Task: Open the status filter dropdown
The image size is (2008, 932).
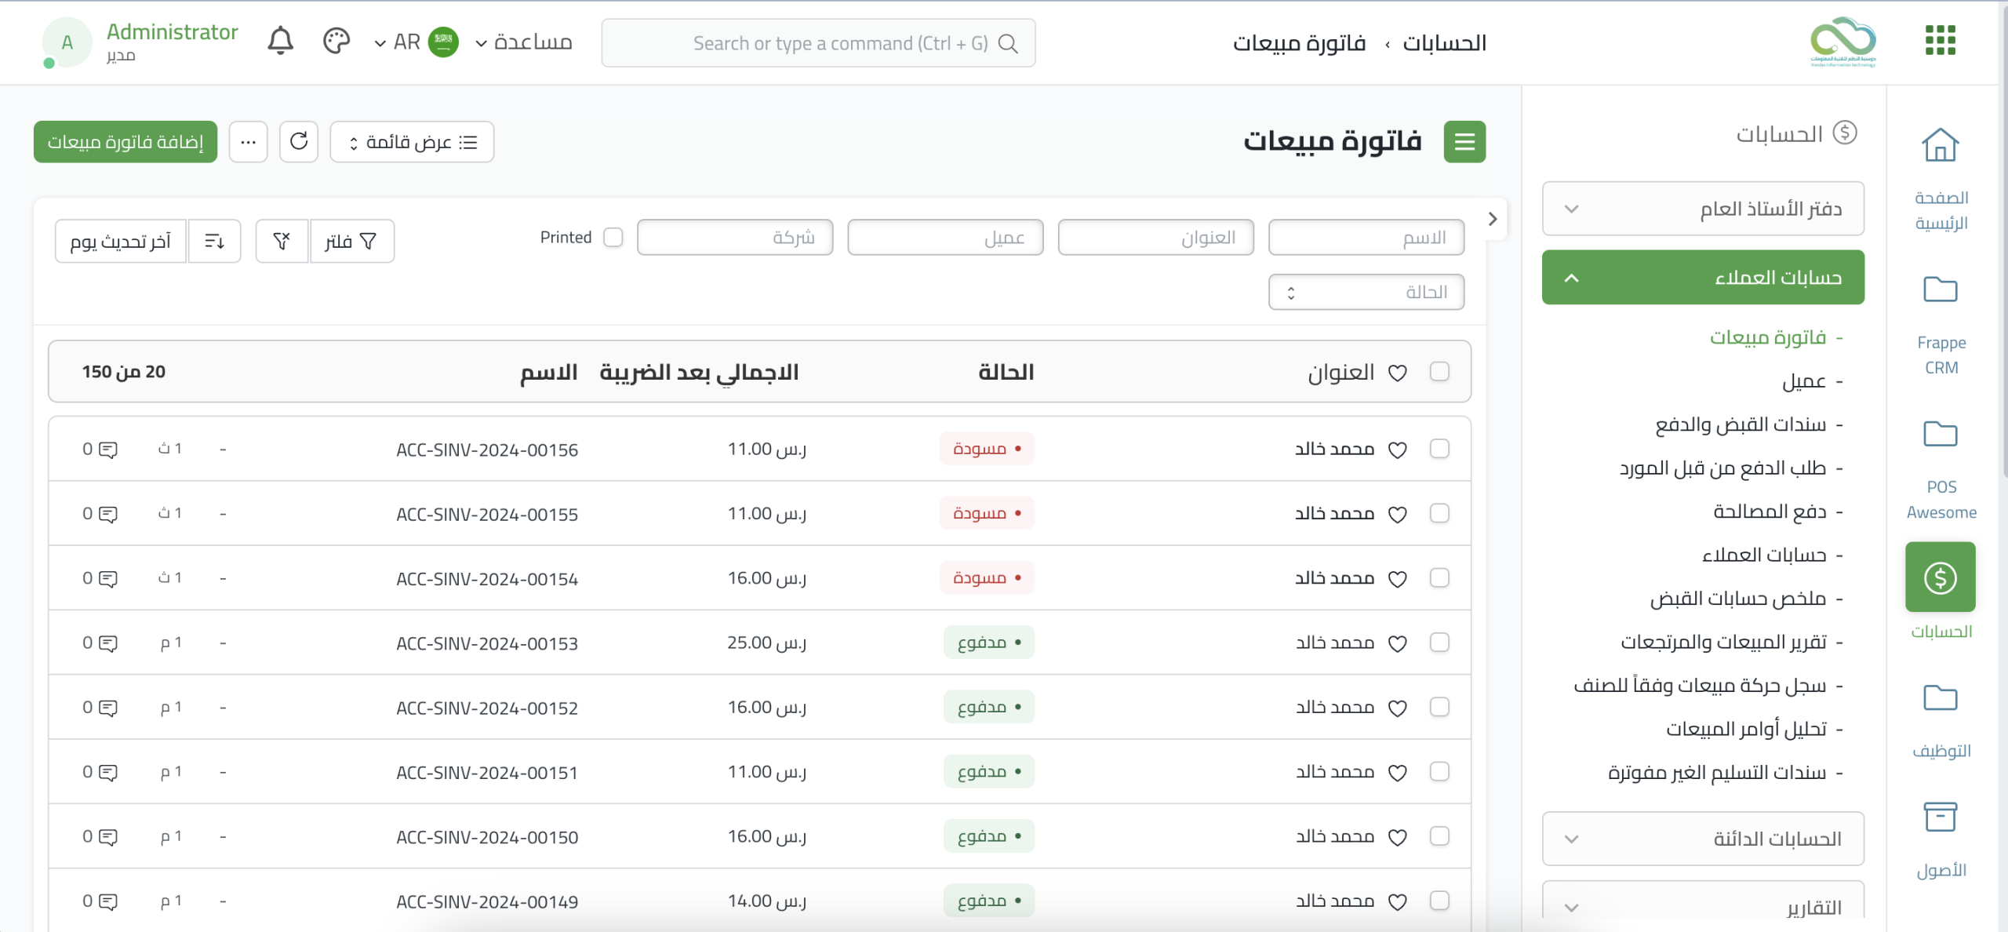Action: (1366, 292)
